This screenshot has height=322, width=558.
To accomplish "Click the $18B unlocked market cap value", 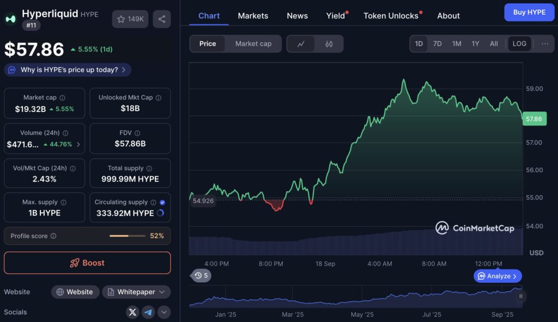I will (x=130, y=108).
